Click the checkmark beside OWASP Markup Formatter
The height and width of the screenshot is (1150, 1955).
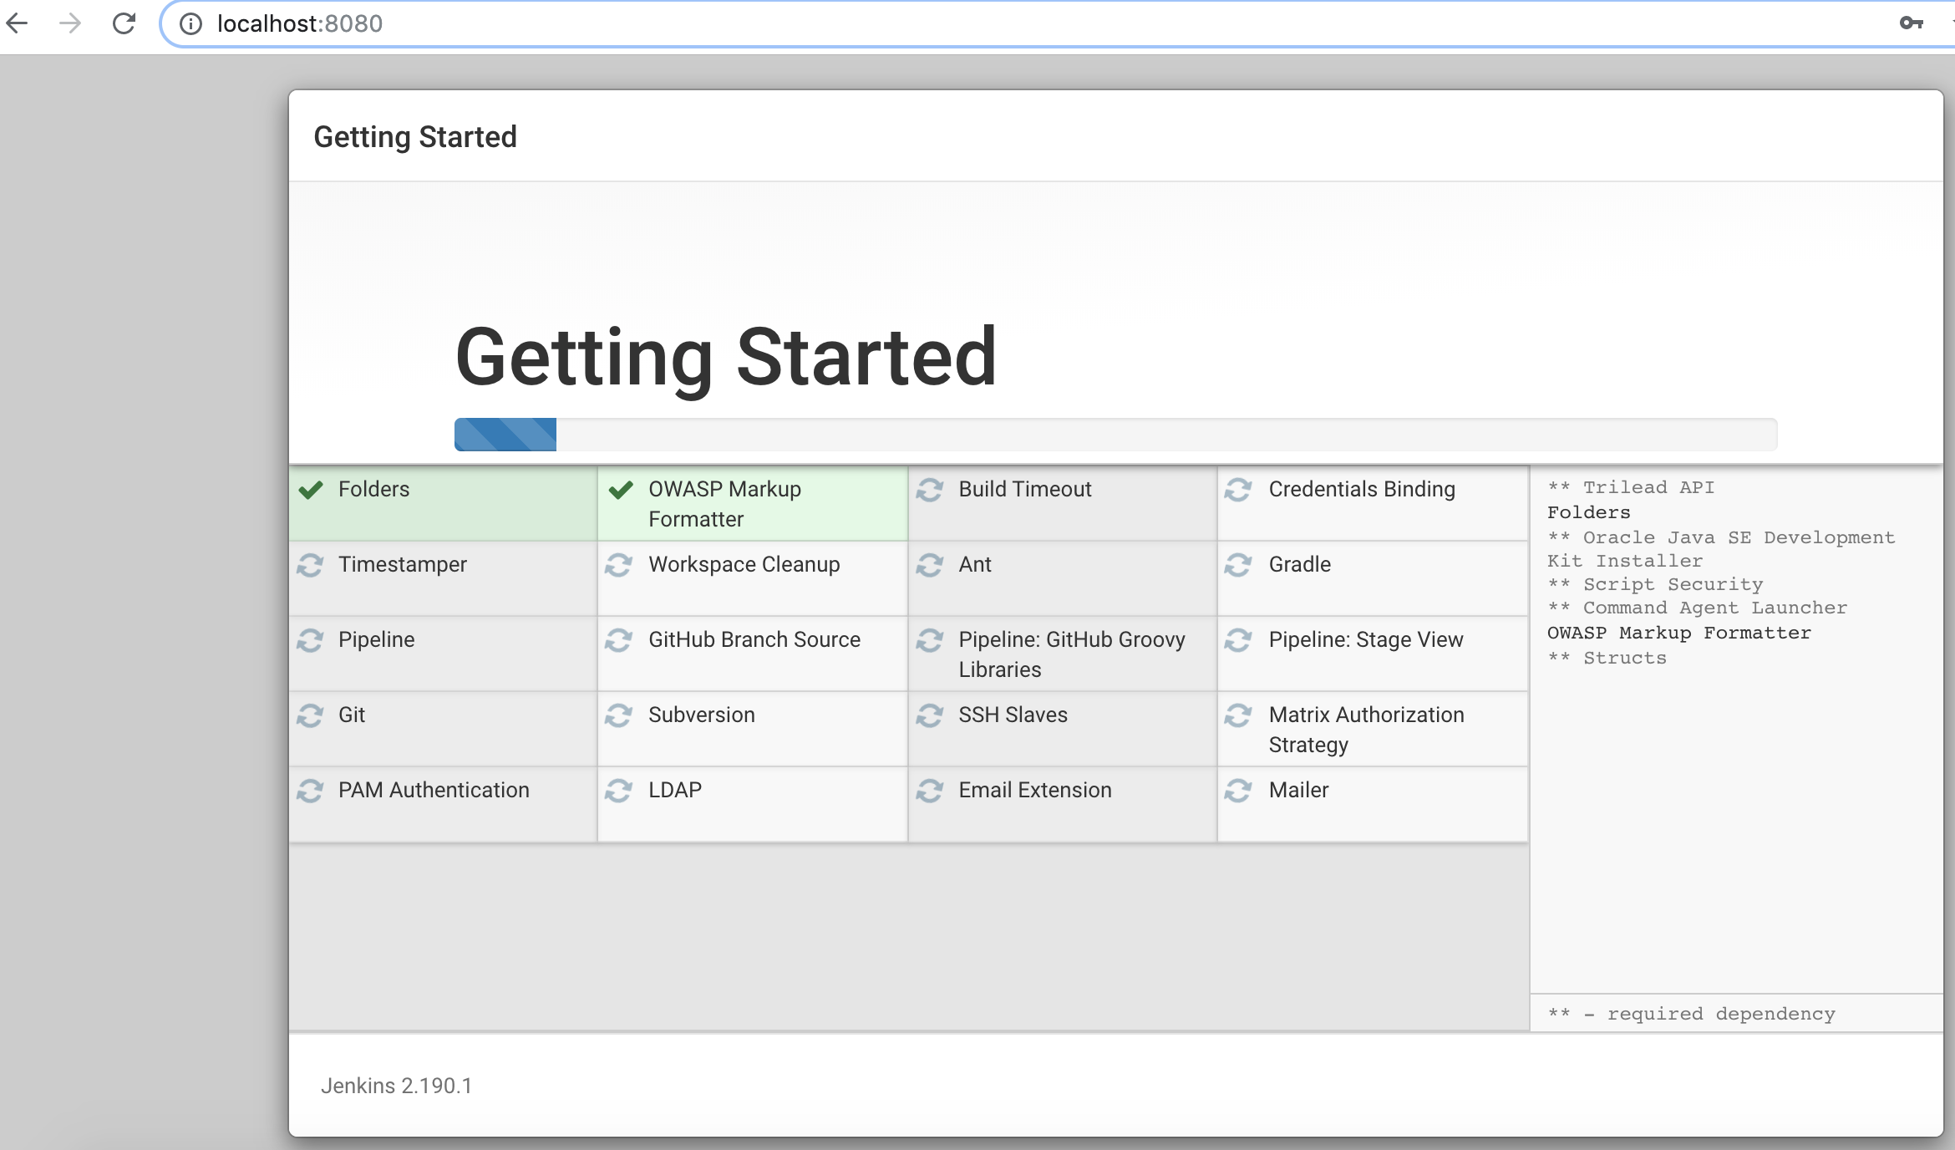pos(621,490)
